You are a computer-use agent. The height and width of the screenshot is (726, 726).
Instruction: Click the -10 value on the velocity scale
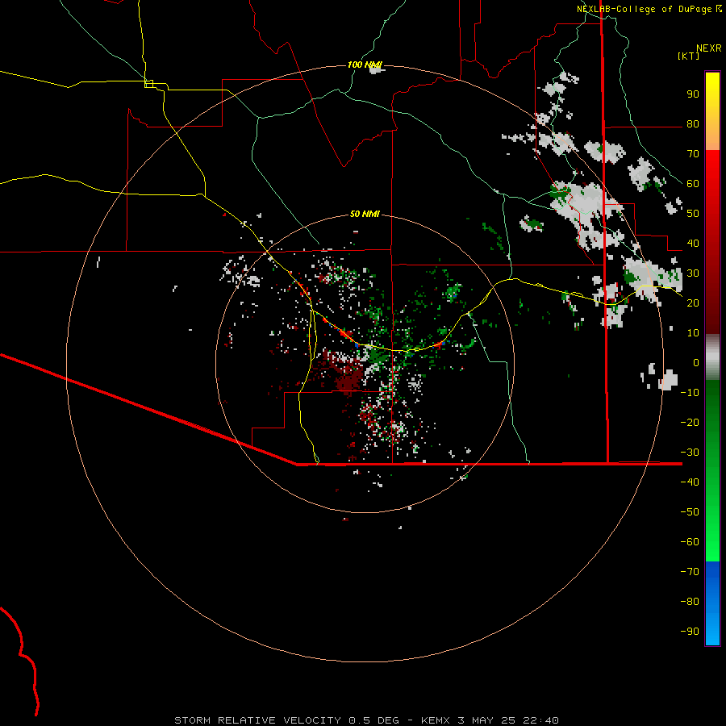tap(690, 393)
